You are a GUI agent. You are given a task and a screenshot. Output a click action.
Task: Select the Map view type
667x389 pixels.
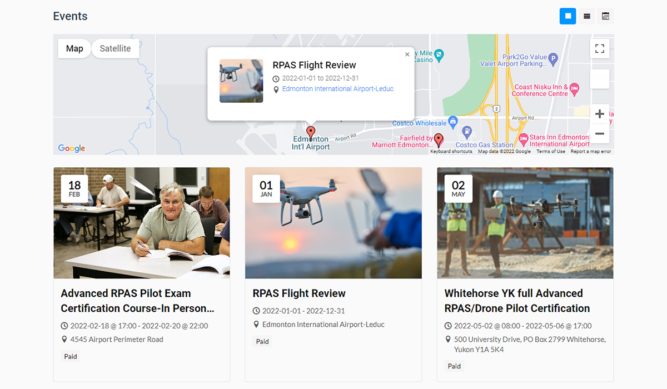pyautogui.click(x=74, y=48)
